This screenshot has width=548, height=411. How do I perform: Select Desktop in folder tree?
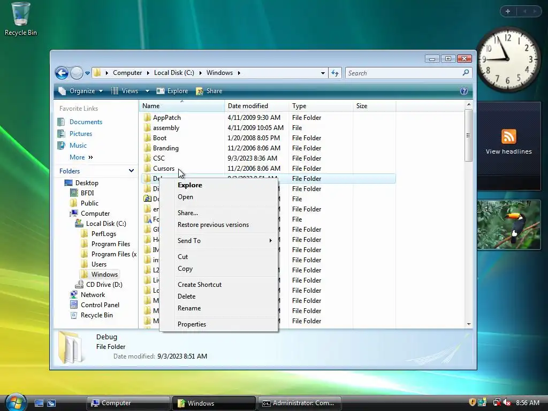coord(87,183)
